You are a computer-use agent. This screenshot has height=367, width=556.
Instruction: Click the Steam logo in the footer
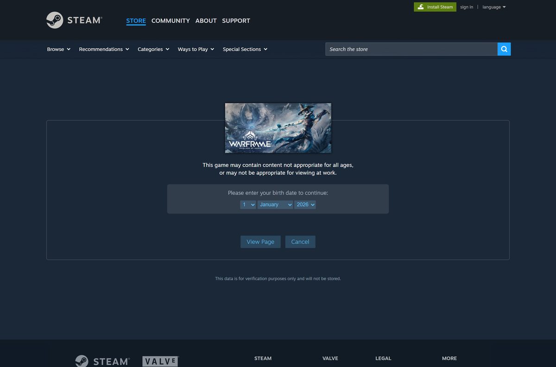[x=102, y=361]
